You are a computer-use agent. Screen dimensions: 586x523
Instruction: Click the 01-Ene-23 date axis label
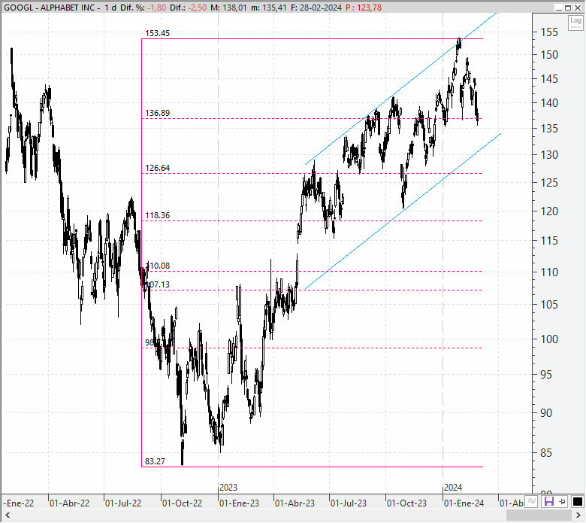(x=239, y=503)
